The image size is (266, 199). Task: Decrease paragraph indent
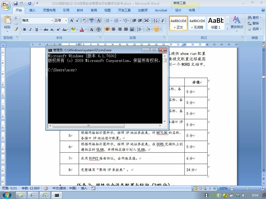[134, 21]
